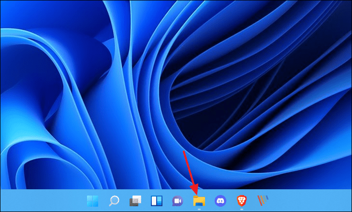
Task: Open the Widgets panel icon
Action: point(157,201)
